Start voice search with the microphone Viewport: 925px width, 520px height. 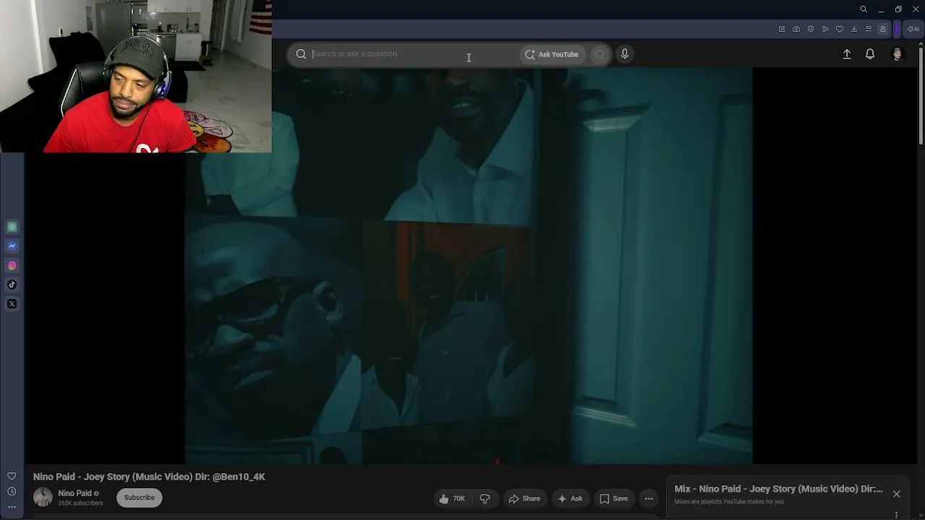point(625,54)
